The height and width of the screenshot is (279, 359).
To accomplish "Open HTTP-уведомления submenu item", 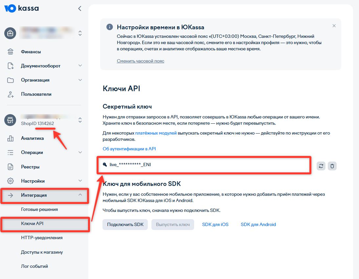I will coord(42,238).
